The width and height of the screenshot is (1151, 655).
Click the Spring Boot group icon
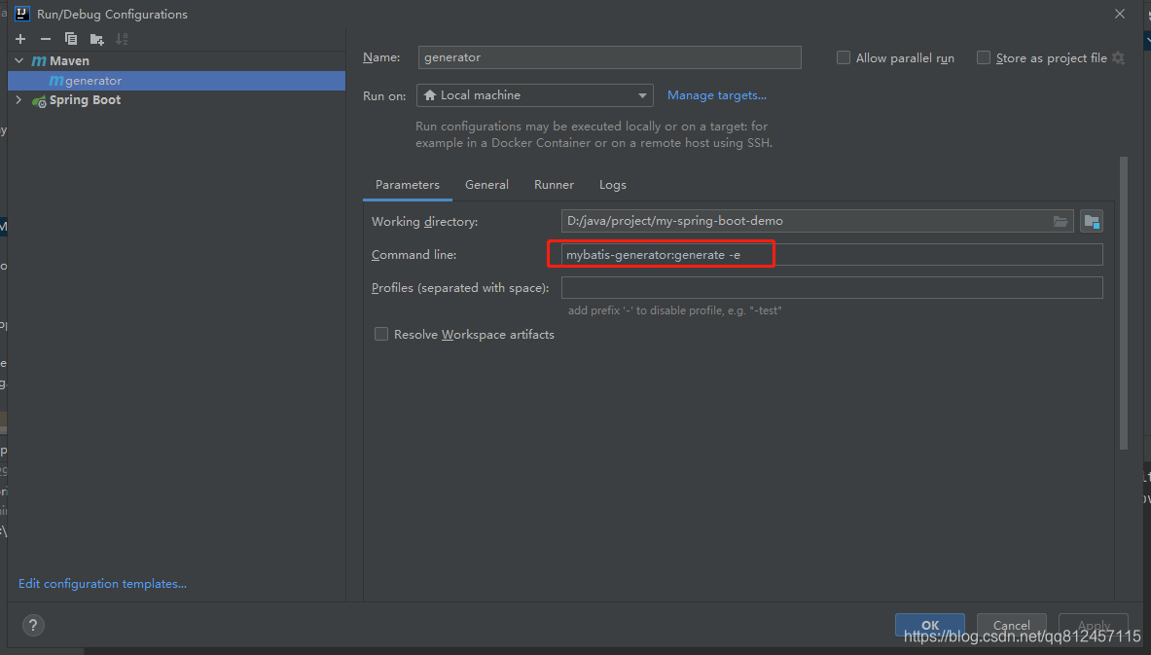[x=39, y=100]
